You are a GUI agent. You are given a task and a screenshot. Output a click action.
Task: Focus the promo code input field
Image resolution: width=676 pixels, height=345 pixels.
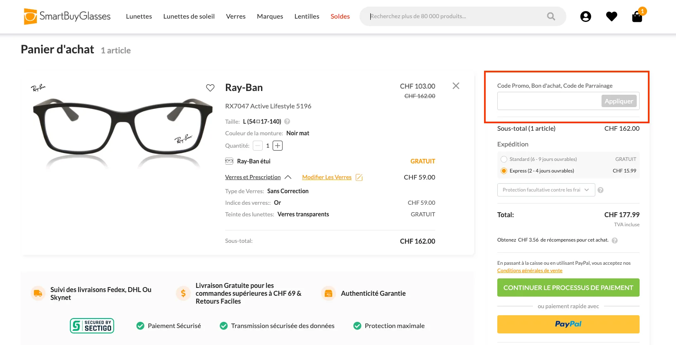point(549,101)
